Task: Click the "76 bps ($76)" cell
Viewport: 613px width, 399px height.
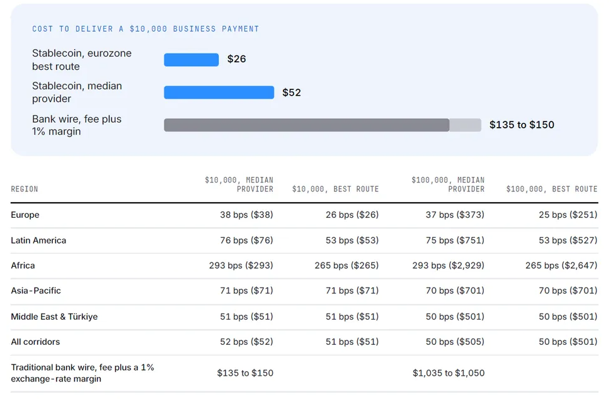Action: click(x=246, y=240)
